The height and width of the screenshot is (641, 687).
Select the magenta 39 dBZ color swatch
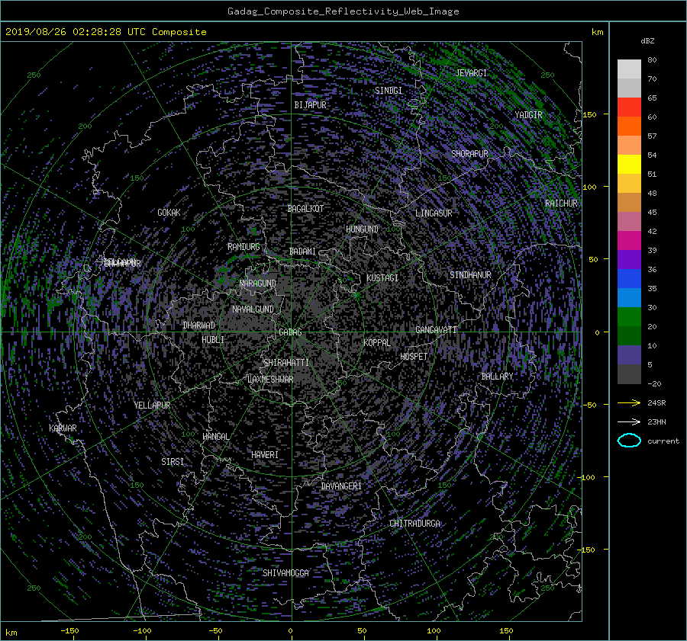[629, 240]
